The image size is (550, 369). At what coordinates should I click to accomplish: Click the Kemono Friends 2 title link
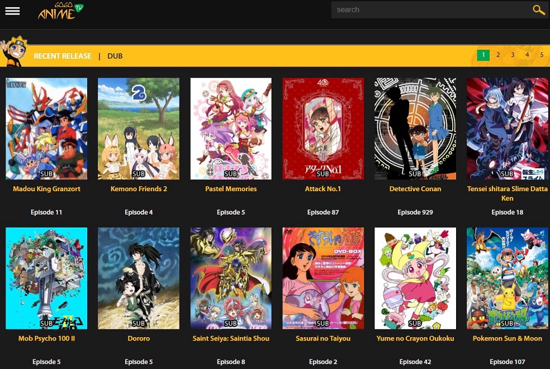click(139, 189)
